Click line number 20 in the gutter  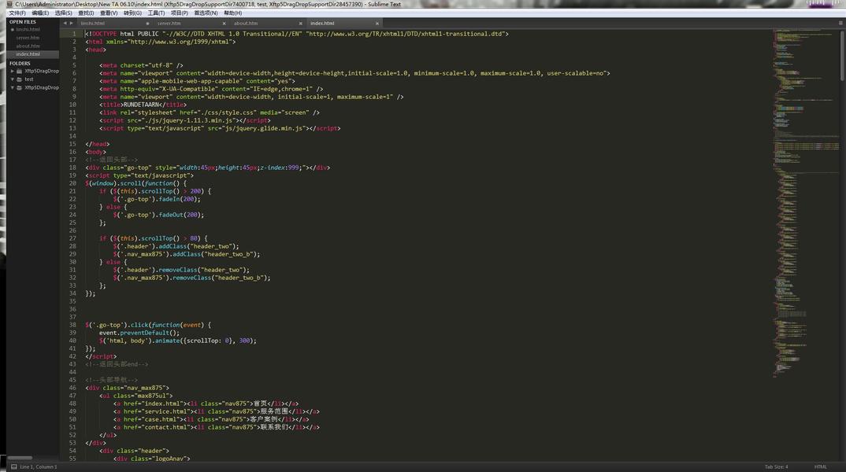pyautogui.click(x=72, y=183)
